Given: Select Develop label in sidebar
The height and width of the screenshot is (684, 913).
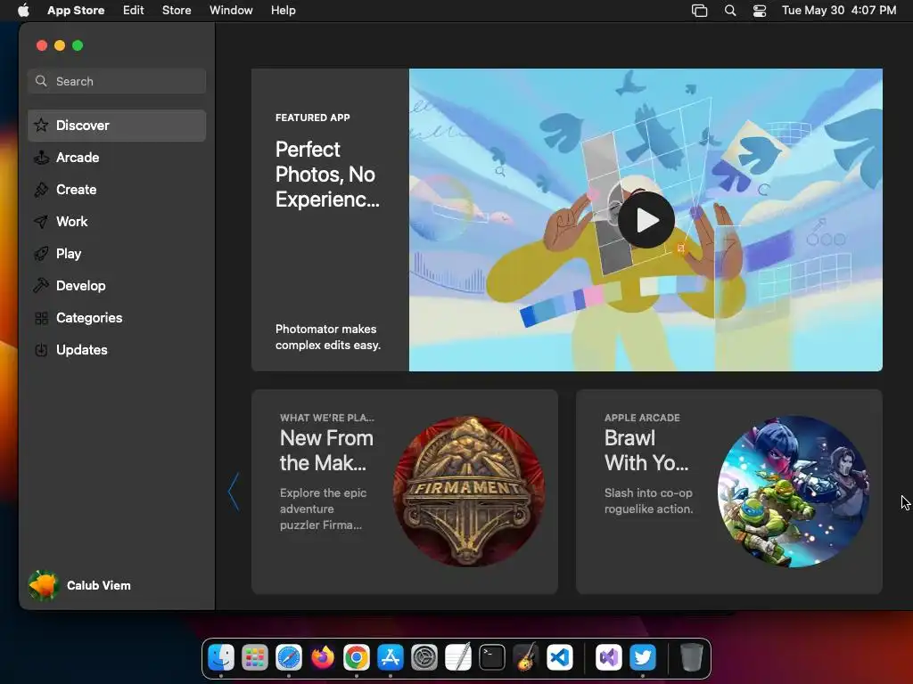Looking at the screenshot, I should [x=81, y=286].
